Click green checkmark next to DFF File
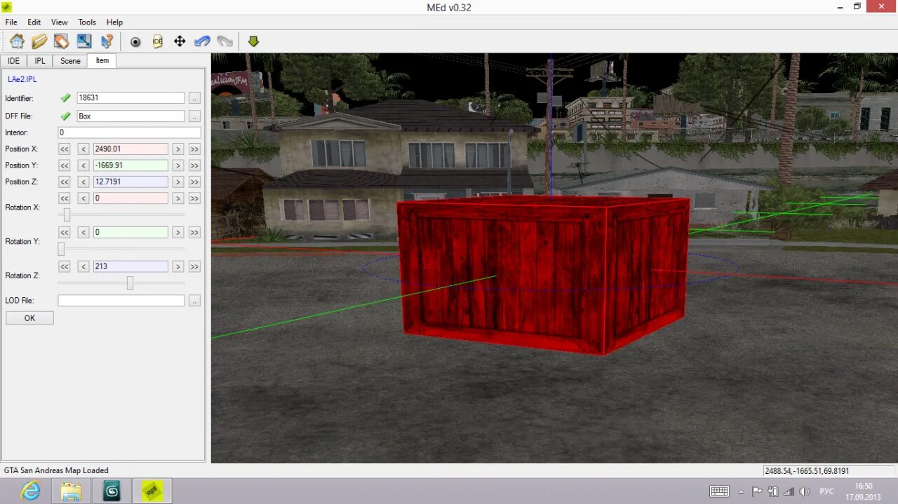The image size is (898, 504). point(66,116)
